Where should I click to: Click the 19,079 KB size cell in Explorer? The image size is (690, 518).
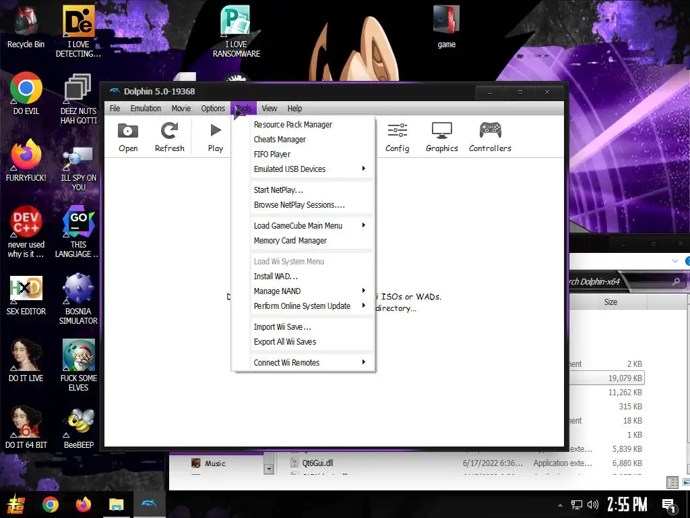[625, 378]
